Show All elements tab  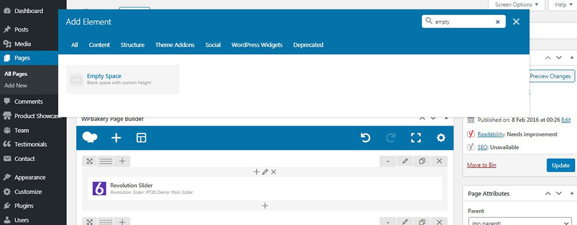pyautogui.click(x=74, y=45)
